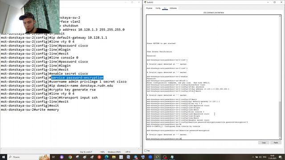Open the taskbar clock and date

(x=272, y=157)
